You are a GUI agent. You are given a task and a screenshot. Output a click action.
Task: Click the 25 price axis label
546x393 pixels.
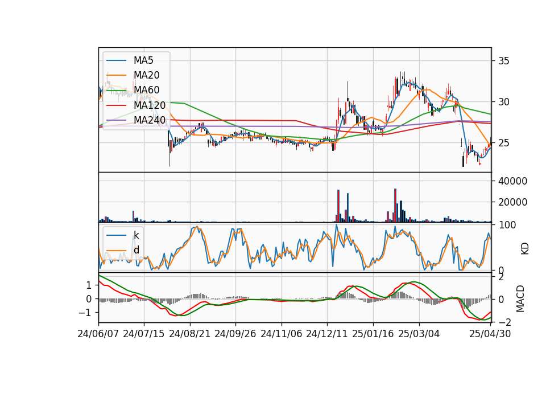[504, 143]
